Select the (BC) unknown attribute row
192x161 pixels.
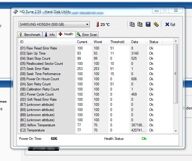96,120
